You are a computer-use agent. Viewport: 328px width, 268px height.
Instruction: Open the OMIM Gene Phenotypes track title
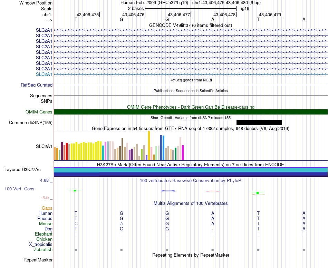191,107
